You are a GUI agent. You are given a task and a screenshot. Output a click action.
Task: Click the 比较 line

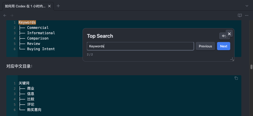click(x=31, y=99)
